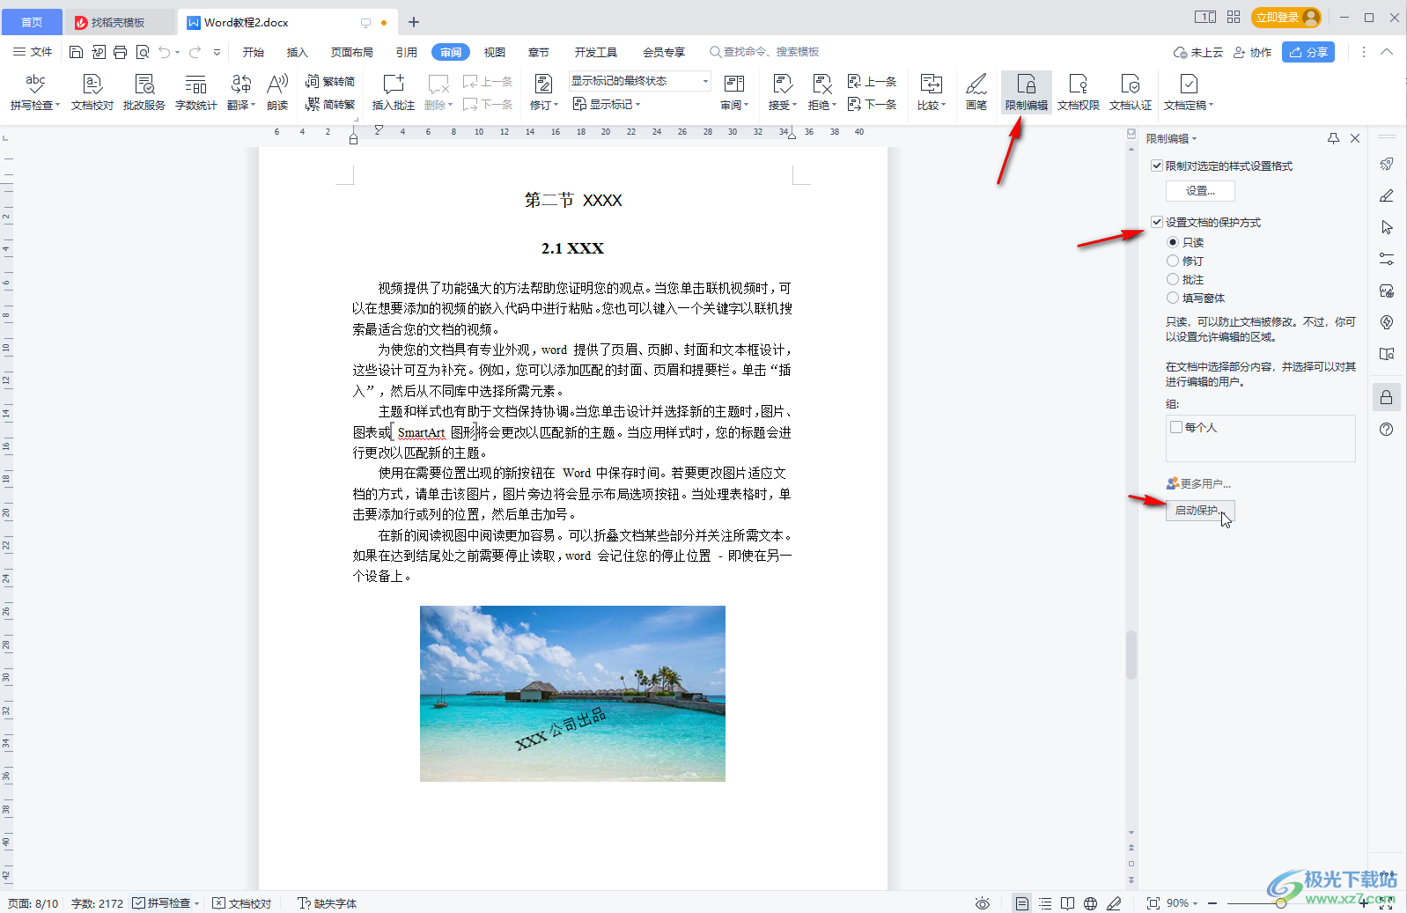The image size is (1407, 913).
Task: Click the zoom slider handle
Action: click(1281, 903)
